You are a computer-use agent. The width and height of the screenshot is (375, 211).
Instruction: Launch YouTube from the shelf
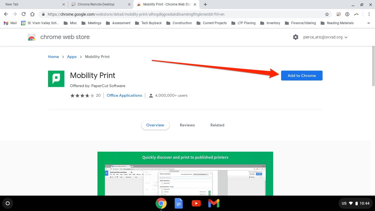pyautogui.click(x=196, y=204)
